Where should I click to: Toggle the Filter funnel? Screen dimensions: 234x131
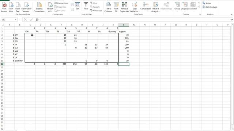[x=86, y=6]
